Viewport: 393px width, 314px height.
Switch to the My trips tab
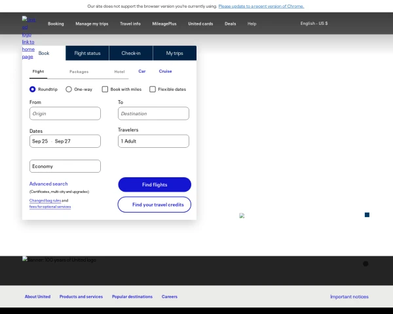click(174, 53)
